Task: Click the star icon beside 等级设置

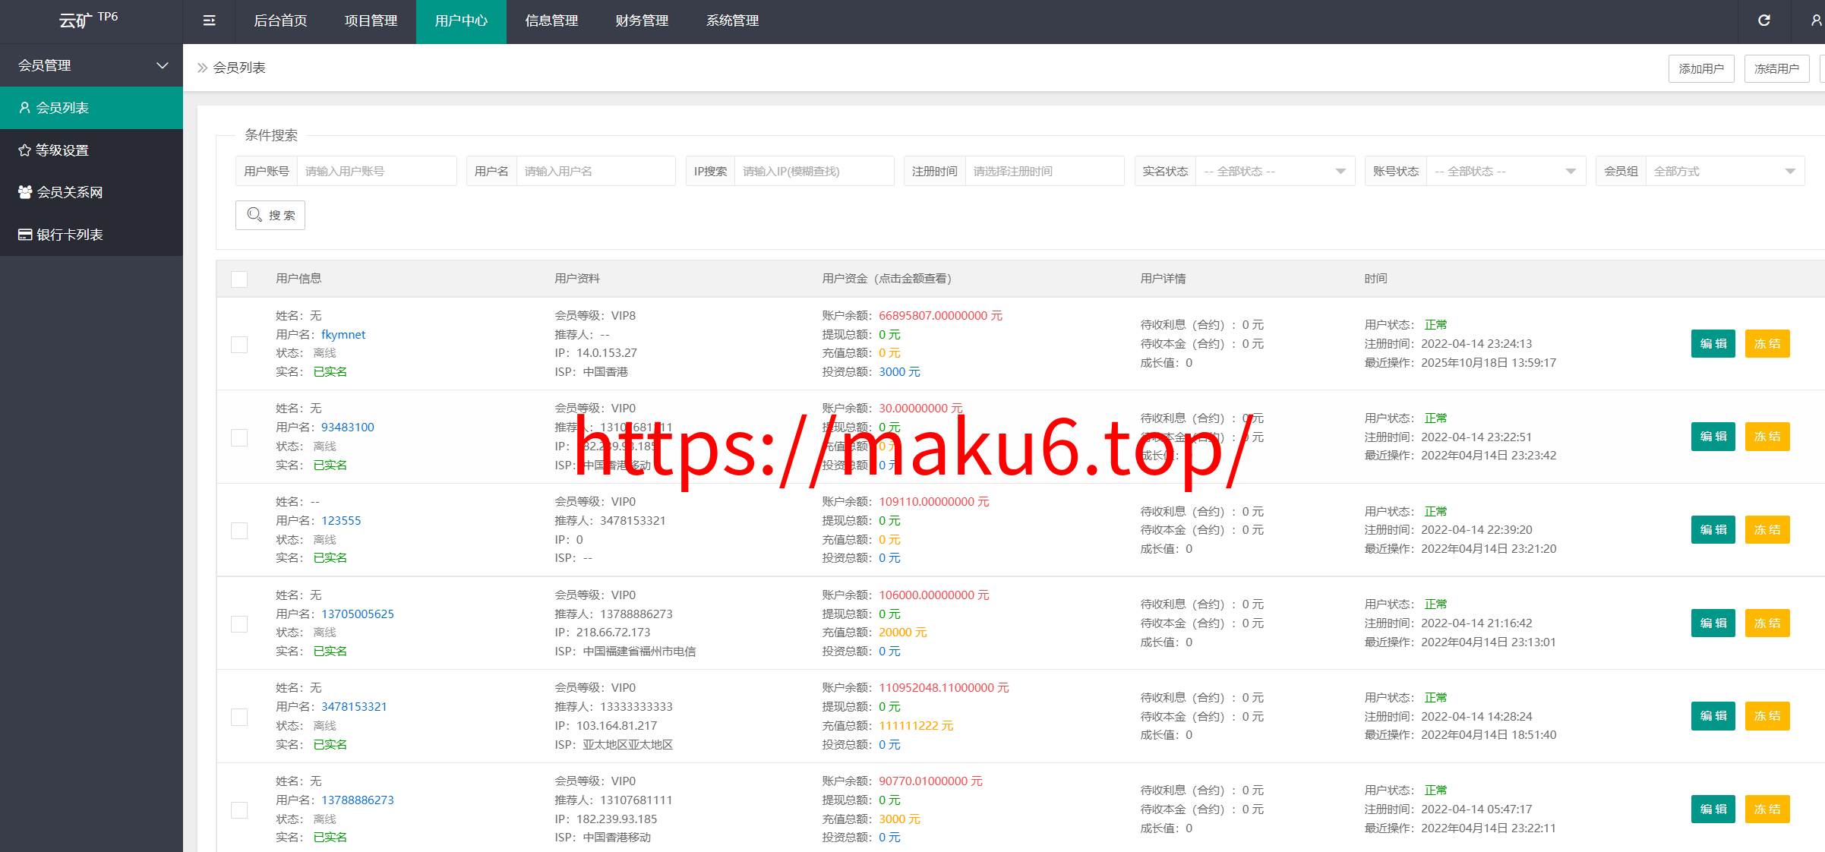Action: click(x=25, y=150)
